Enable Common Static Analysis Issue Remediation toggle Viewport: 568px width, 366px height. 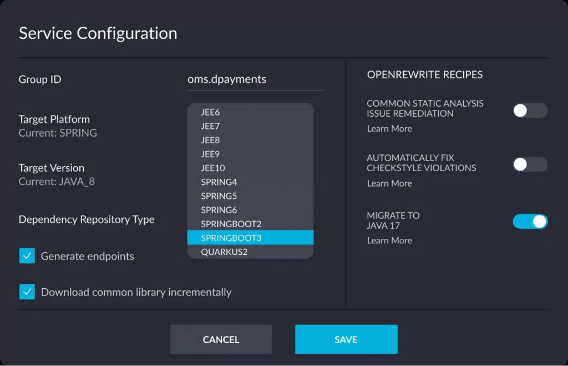click(x=530, y=111)
